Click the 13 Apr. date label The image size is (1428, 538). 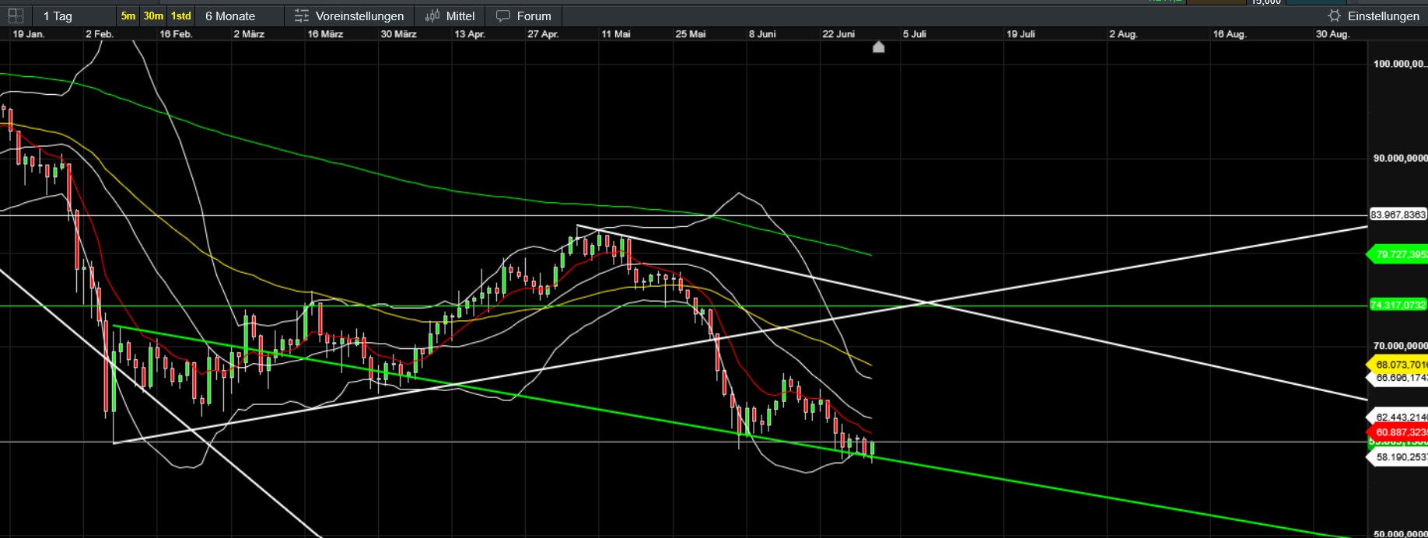pyautogui.click(x=470, y=34)
